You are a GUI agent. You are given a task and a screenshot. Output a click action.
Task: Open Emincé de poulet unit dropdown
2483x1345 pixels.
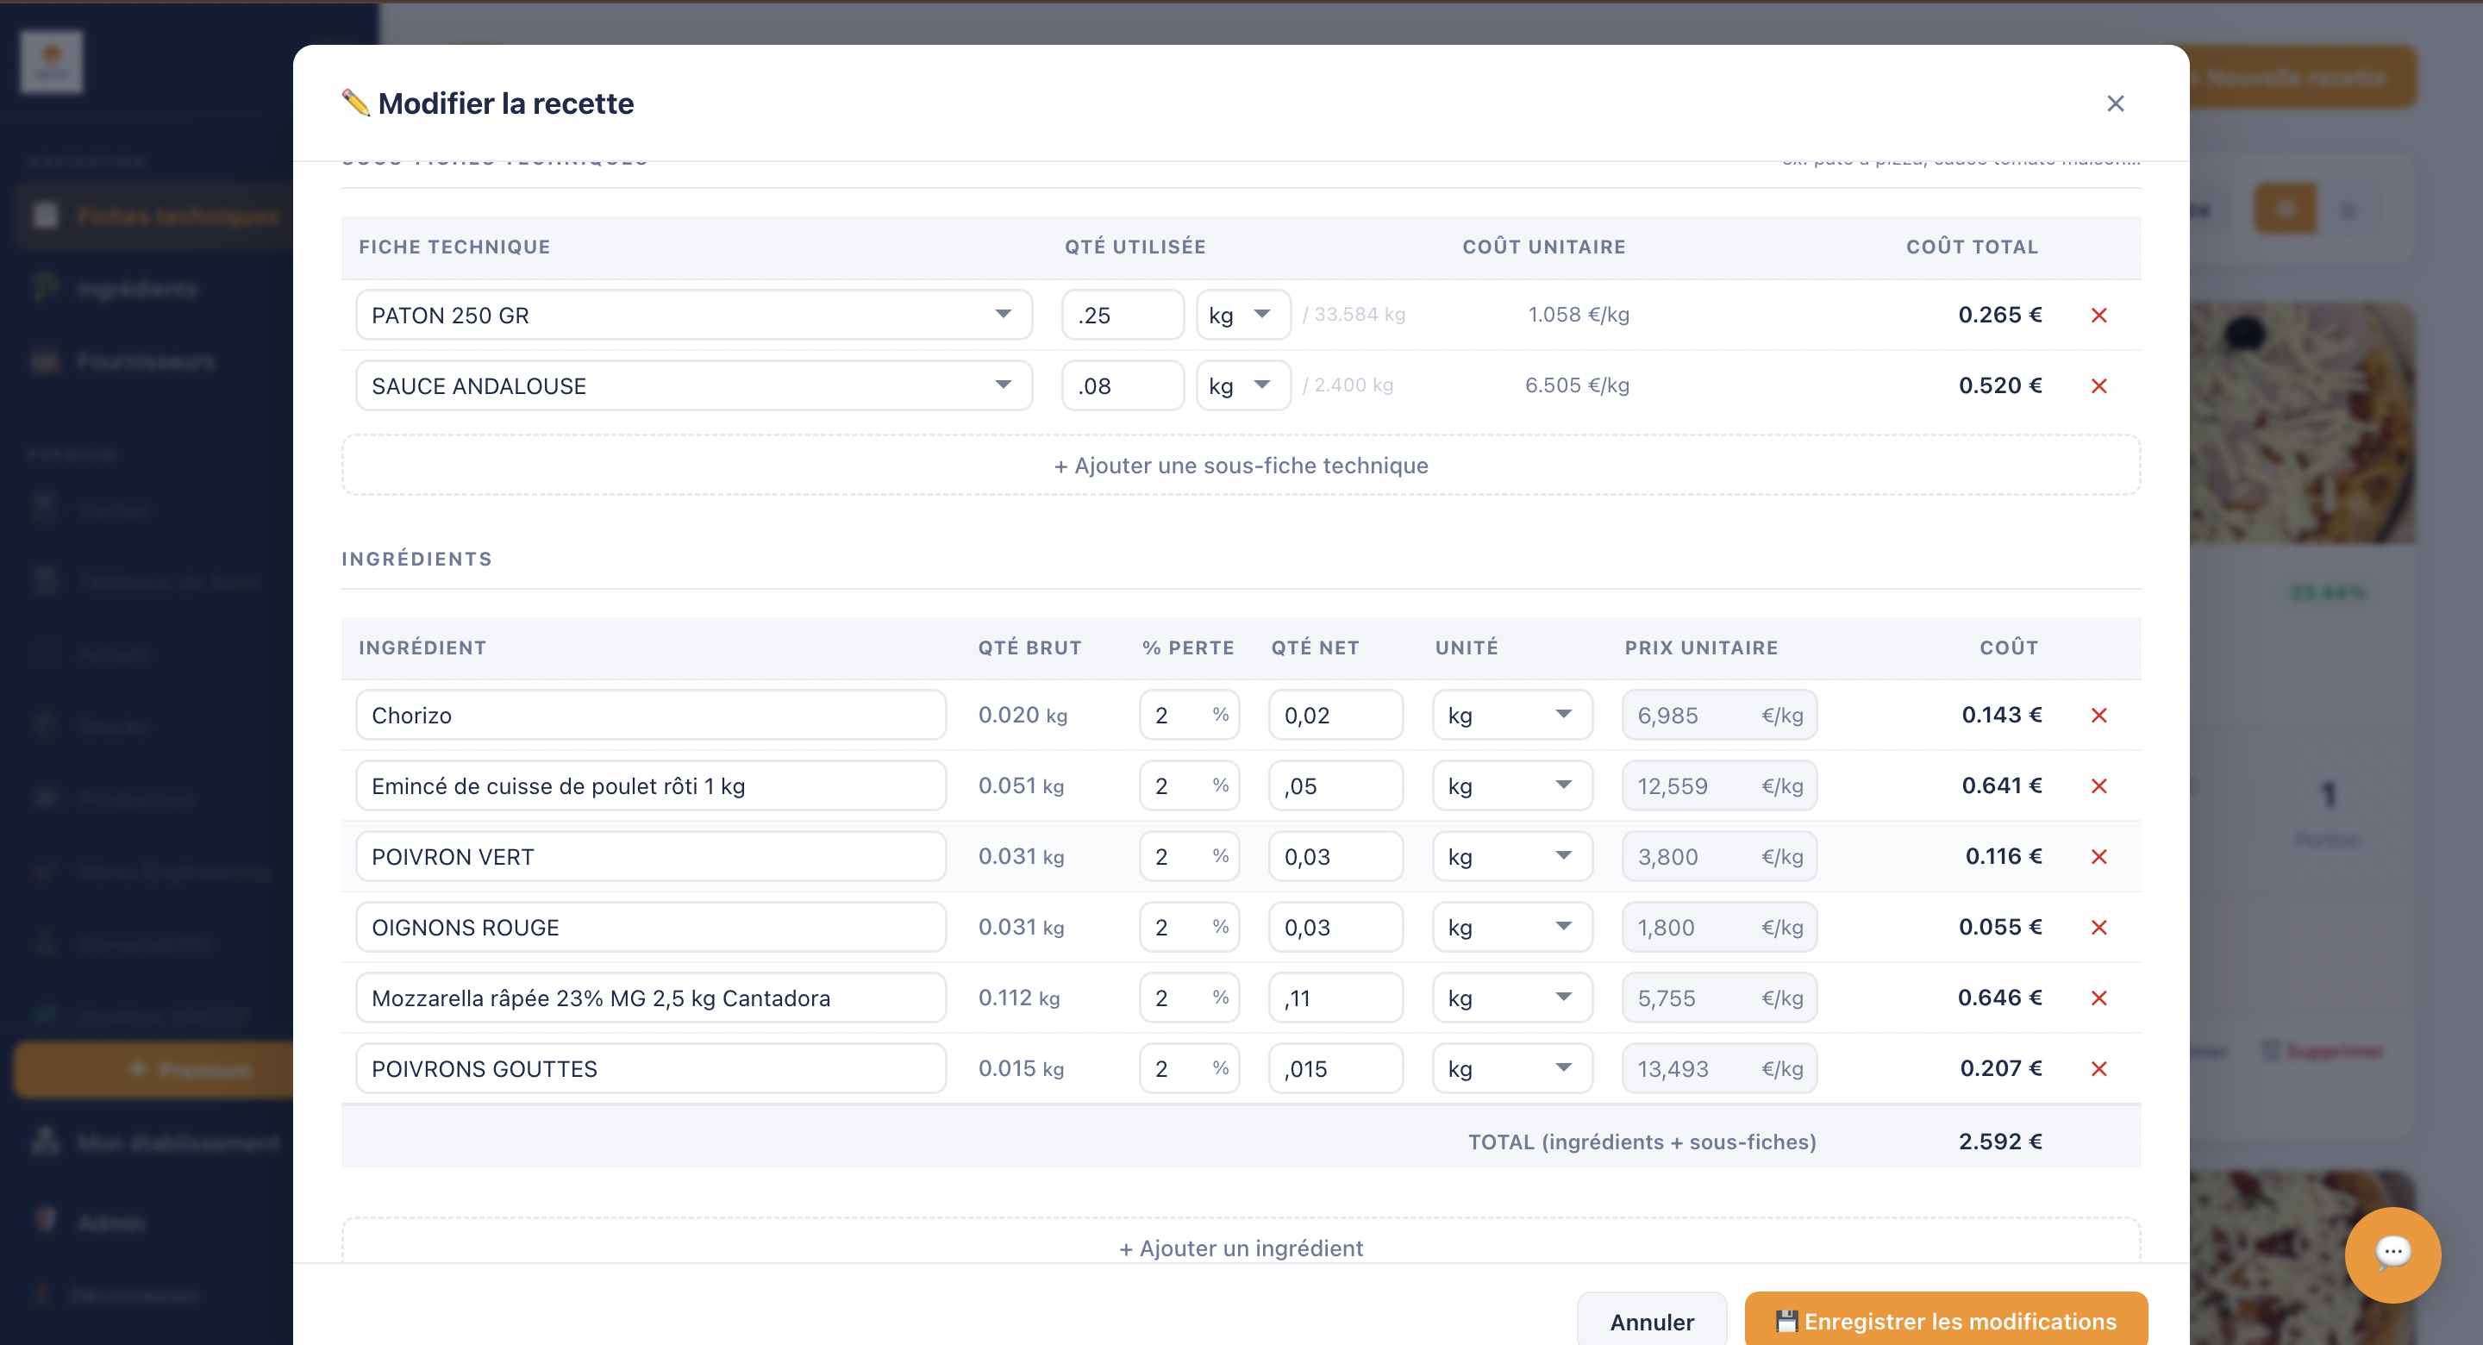1511,785
